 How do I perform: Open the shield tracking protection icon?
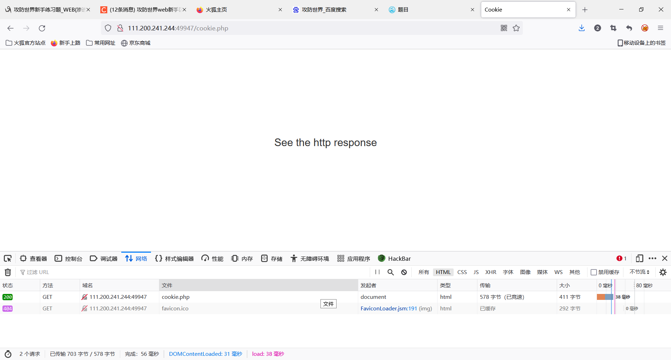[108, 28]
